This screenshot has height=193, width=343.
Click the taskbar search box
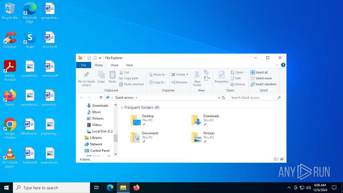pyautogui.click(x=51, y=188)
